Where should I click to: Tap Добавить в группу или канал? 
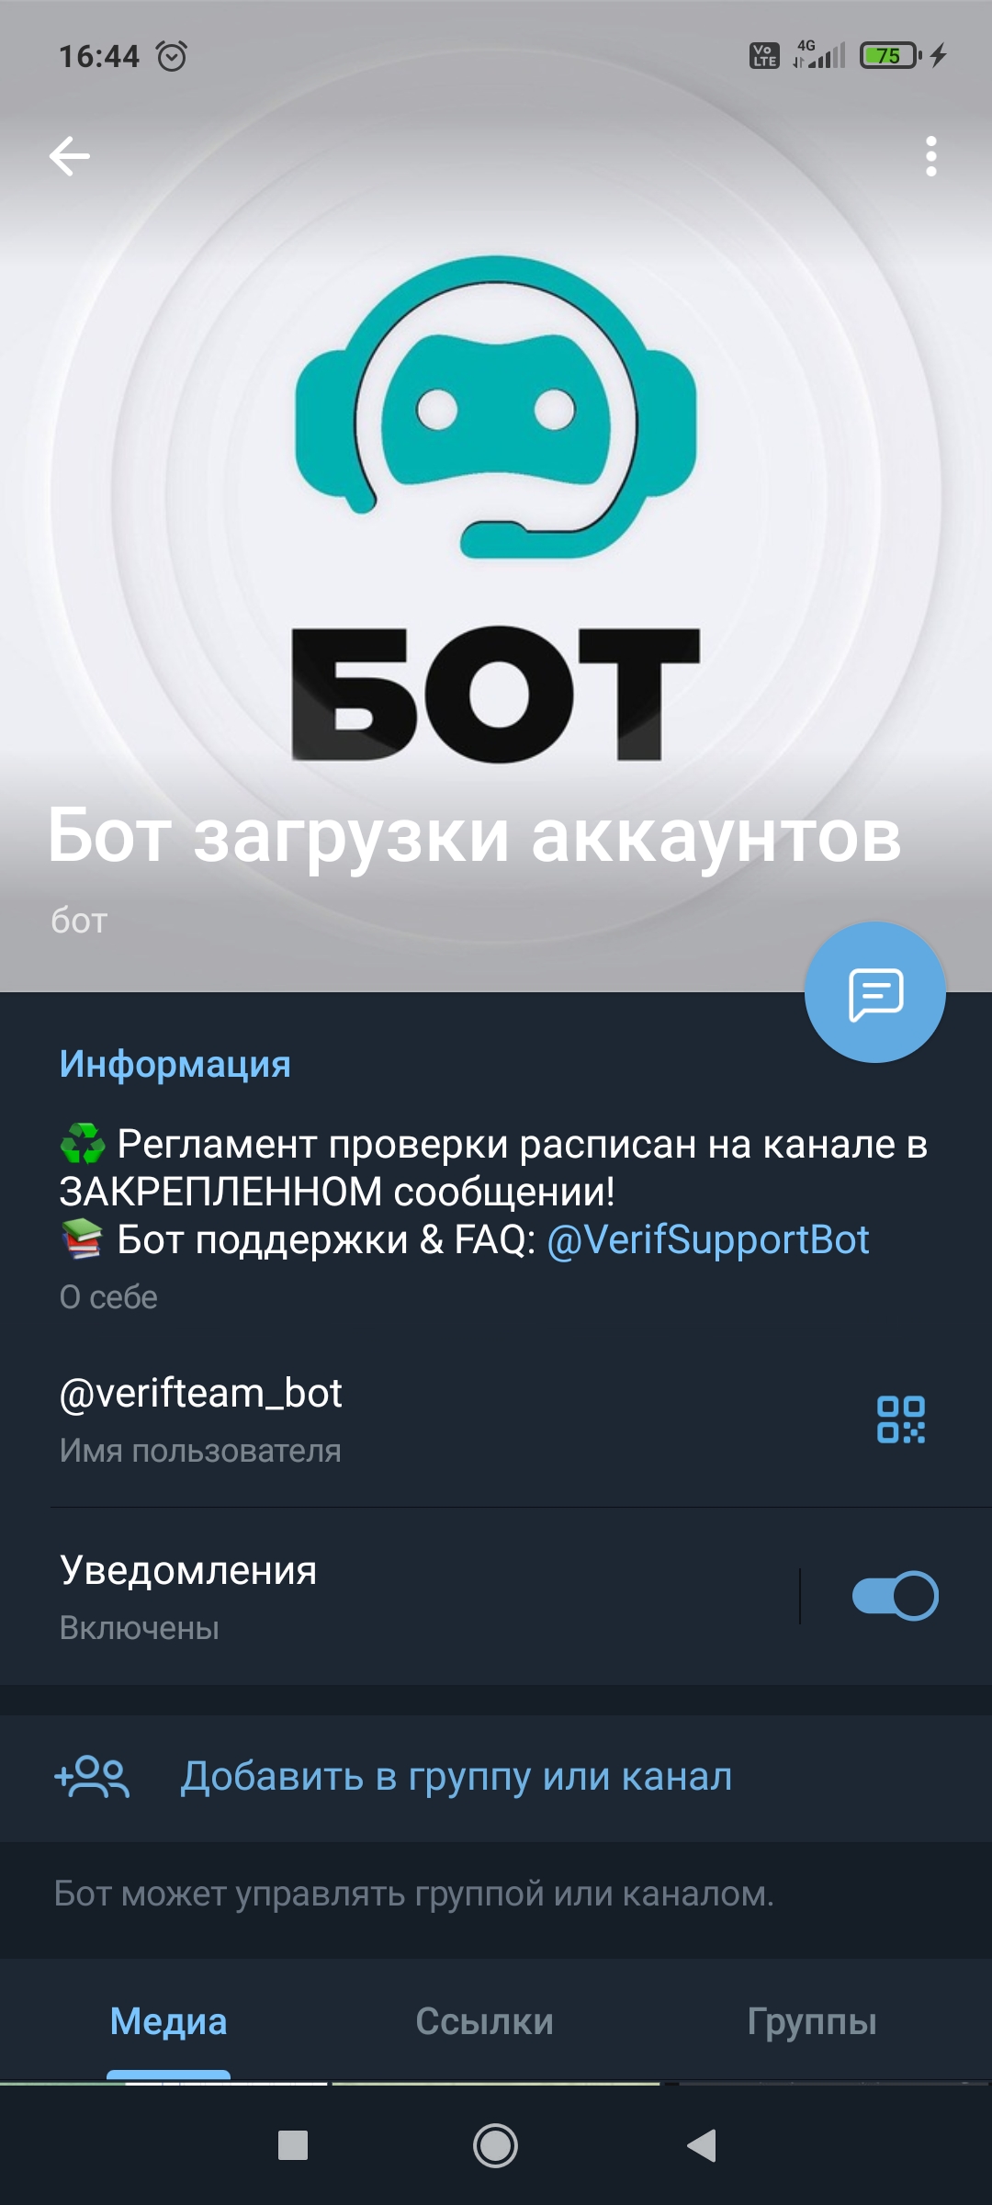456,1777
